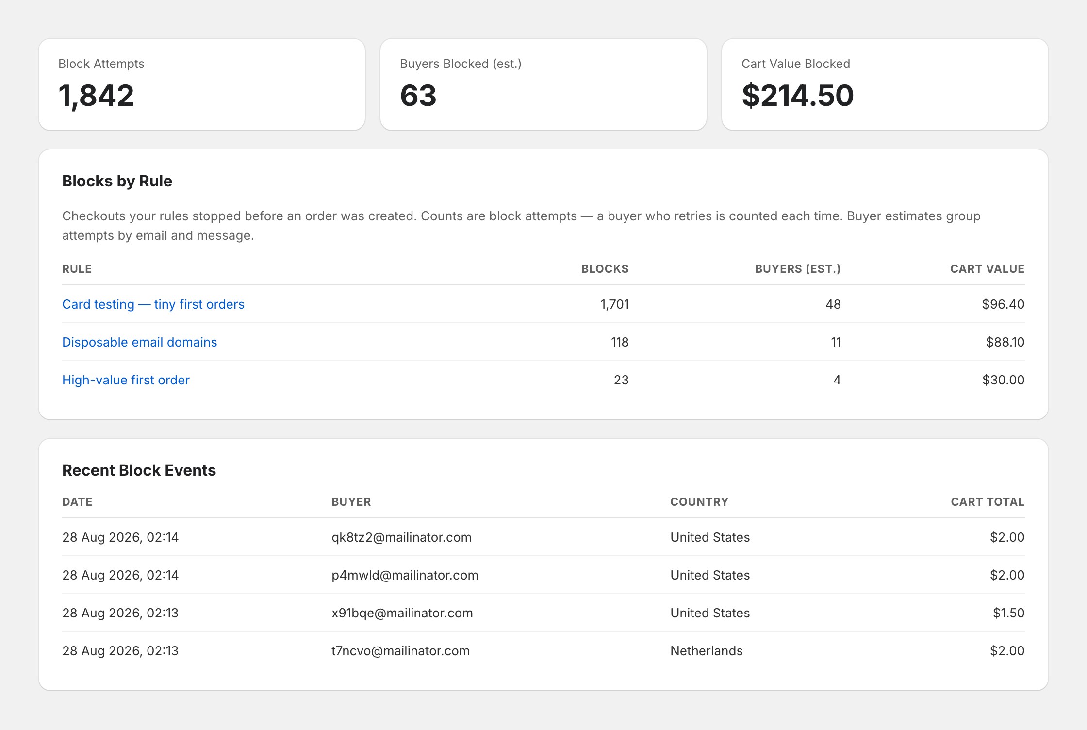Click the RULE column header
Screen dimensions: 1087x730
pyautogui.click(x=77, y=269)
